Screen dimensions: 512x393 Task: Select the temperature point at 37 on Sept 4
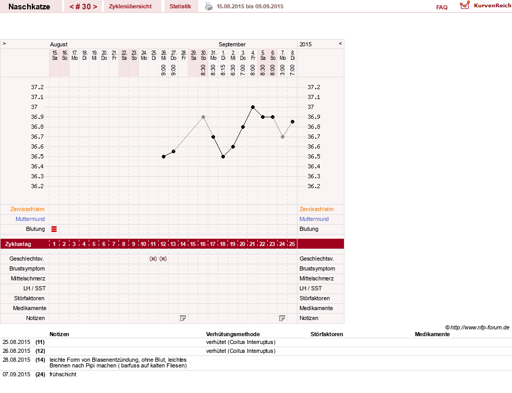[x=253, y=107]
